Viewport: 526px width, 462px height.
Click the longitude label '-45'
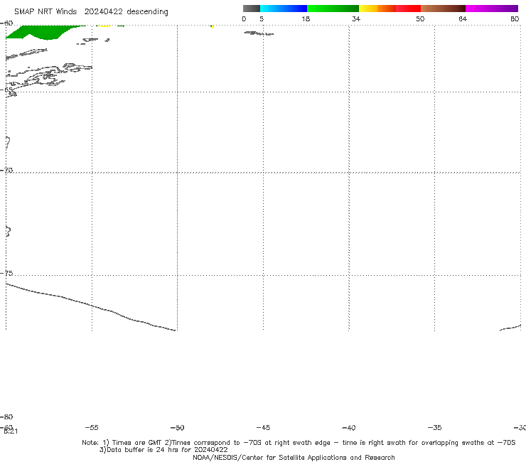[263, 428]
